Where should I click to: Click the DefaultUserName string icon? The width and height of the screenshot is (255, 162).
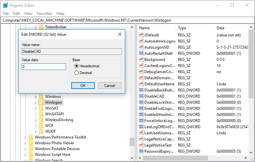coord(141,84)
